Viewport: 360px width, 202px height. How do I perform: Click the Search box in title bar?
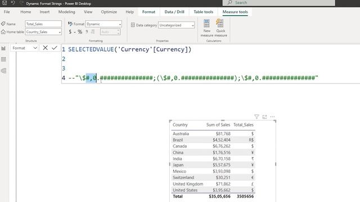coord(279,3)
